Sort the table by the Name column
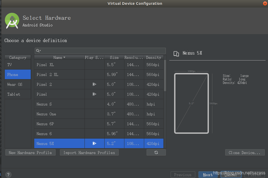Screen dimensions: 268x178 (x=59, y=58)
